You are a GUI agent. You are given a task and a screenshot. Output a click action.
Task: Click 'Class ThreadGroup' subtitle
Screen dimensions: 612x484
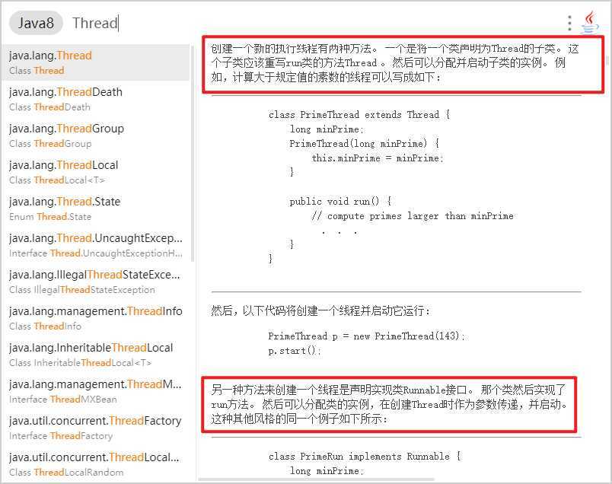click(50, 144)
